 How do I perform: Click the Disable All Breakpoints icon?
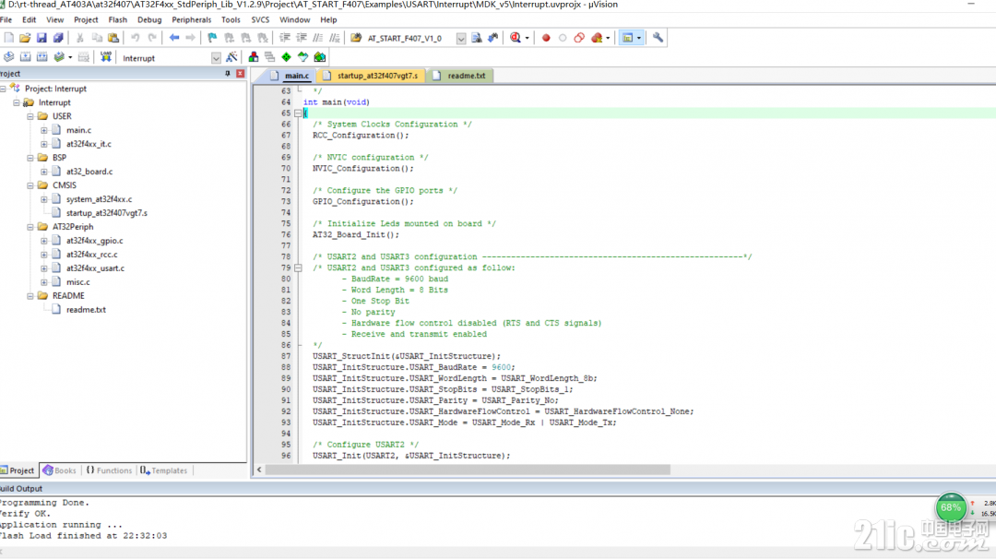(x=578, y=38)
